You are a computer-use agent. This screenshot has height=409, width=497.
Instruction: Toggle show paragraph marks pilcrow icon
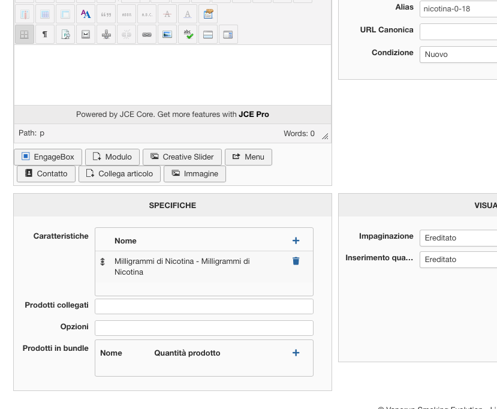45,35
